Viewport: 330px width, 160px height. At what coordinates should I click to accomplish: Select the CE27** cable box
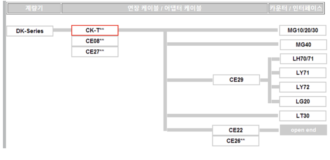[95, 52]
